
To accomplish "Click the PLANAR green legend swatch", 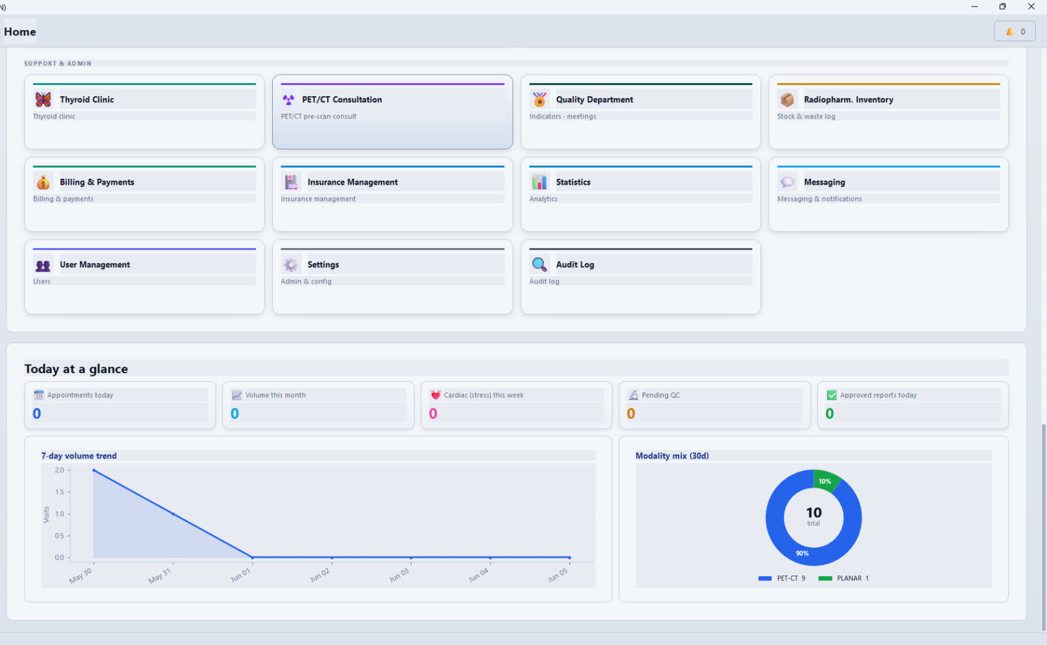I will [x=825, y=578].
